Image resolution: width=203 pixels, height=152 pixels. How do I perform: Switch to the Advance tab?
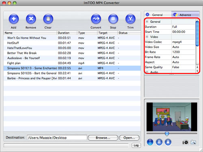[185, 15]
